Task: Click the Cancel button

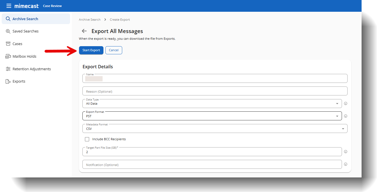Action: 114,50
